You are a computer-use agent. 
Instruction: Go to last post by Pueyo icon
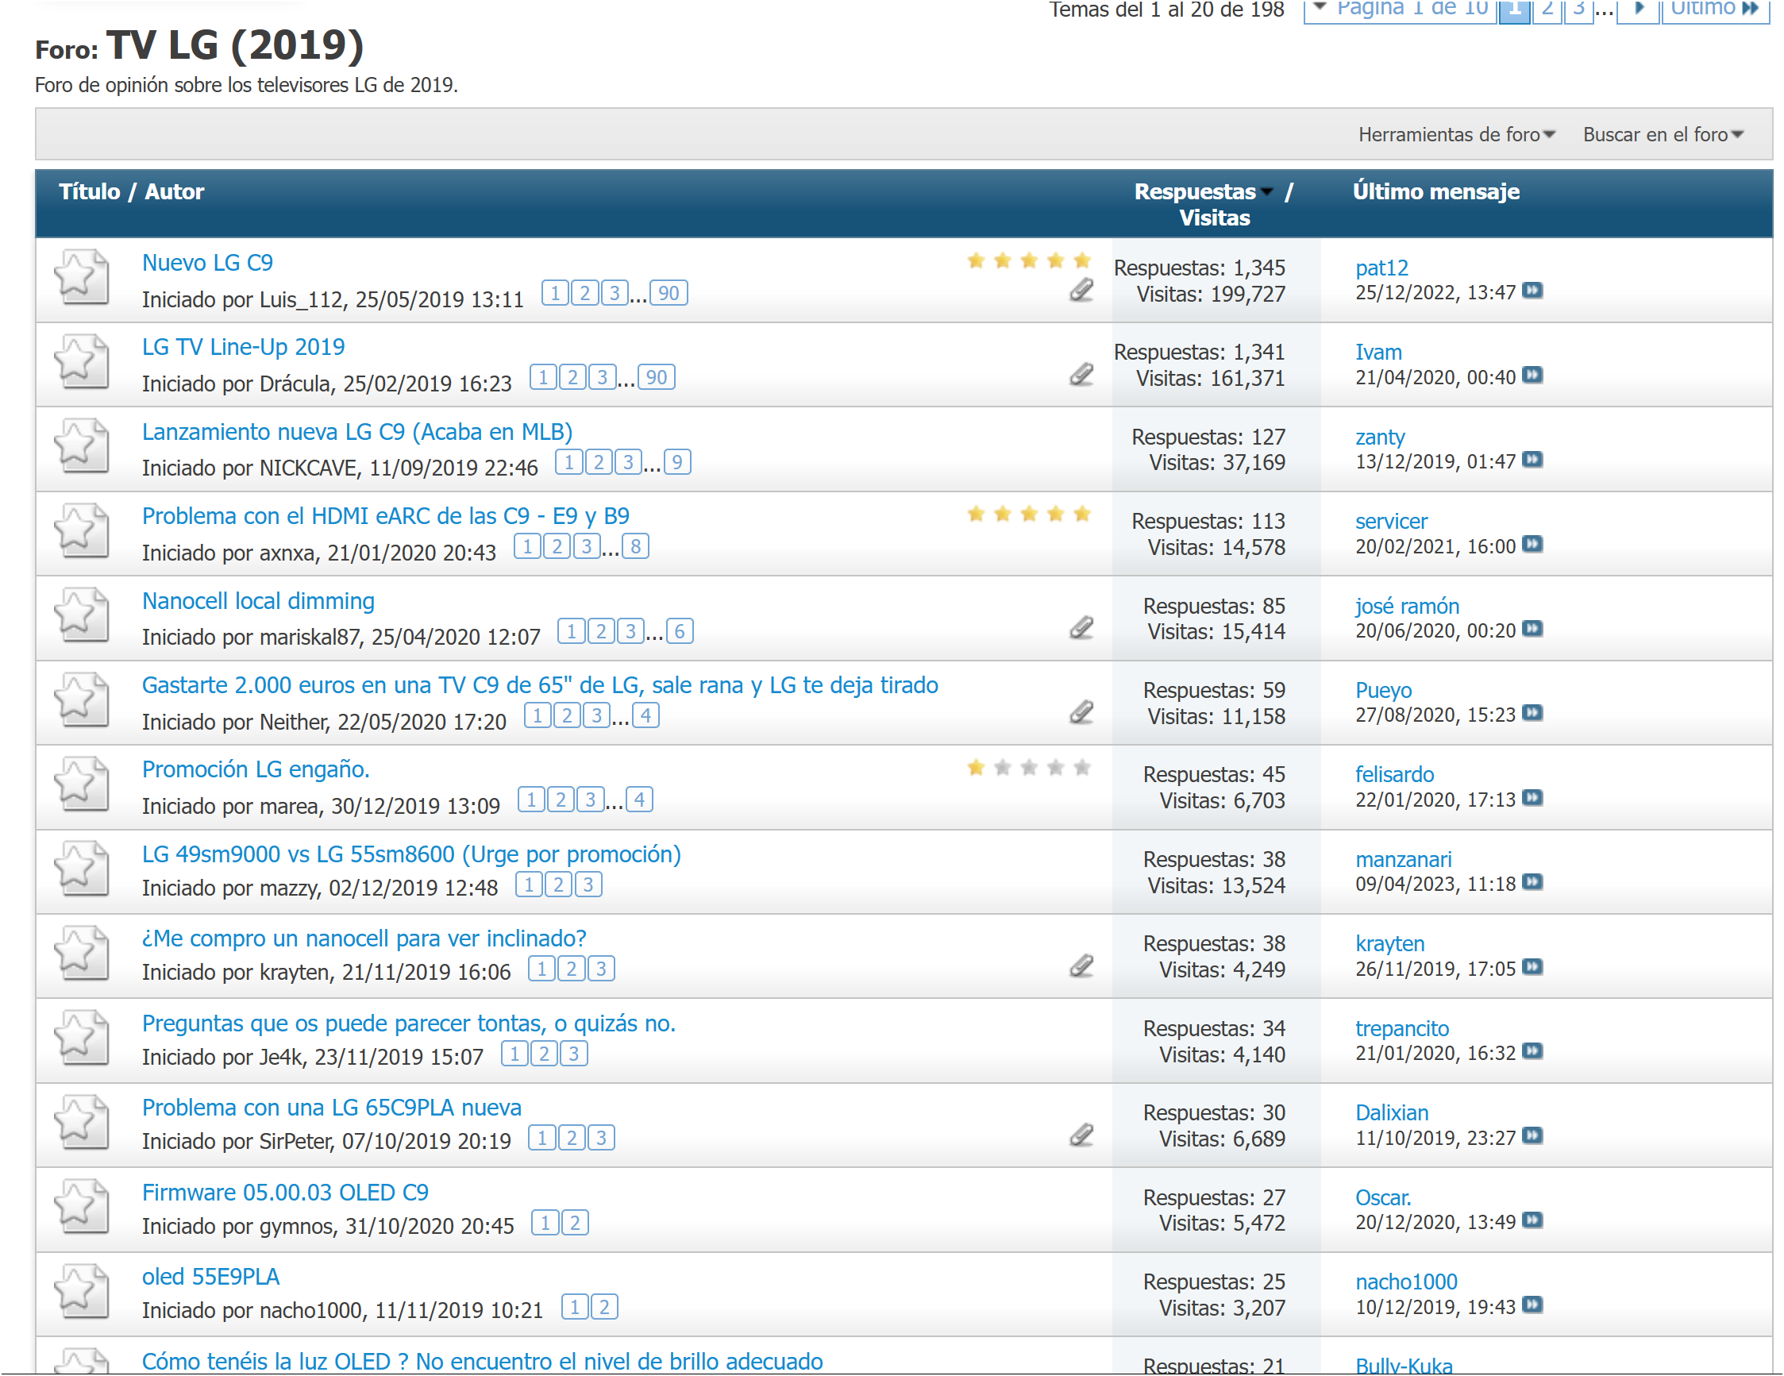(x=1533, y=713)
